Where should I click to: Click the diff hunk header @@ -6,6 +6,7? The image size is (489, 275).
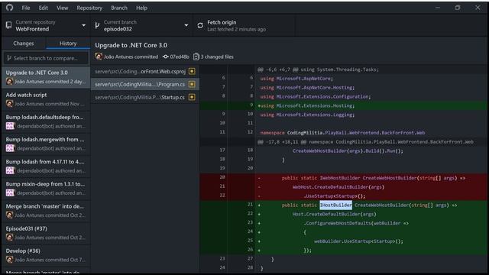tap(343, 70)
